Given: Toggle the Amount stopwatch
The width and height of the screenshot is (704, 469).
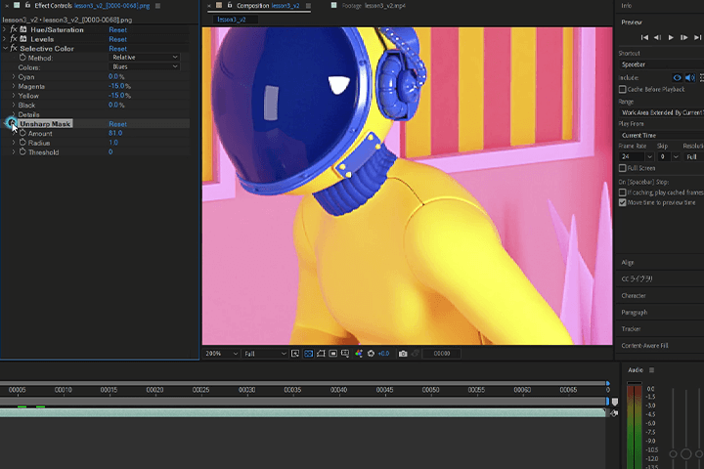Looking at the screenshot, I should coord(22,133).
